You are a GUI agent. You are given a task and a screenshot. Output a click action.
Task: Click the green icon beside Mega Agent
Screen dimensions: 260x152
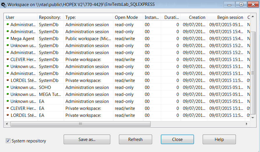[x=8, y=38]
